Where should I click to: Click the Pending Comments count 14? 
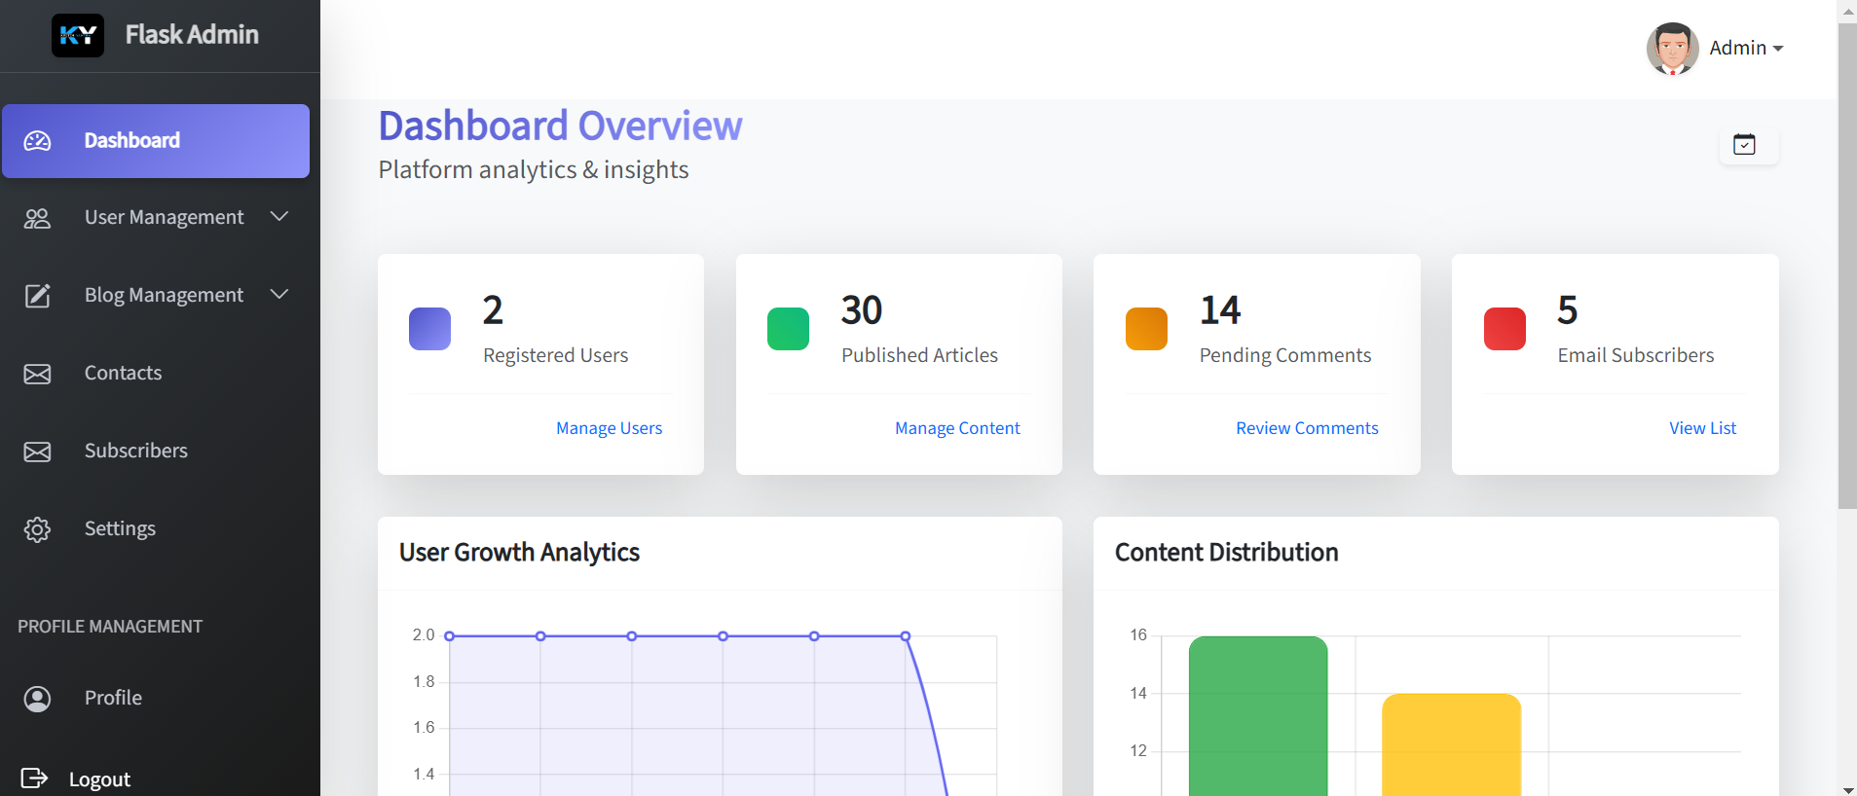click(x=1220, y=310)
